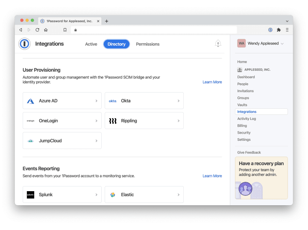
Task: Click the 1Password logo in page header
Action: tap(24, 44)
